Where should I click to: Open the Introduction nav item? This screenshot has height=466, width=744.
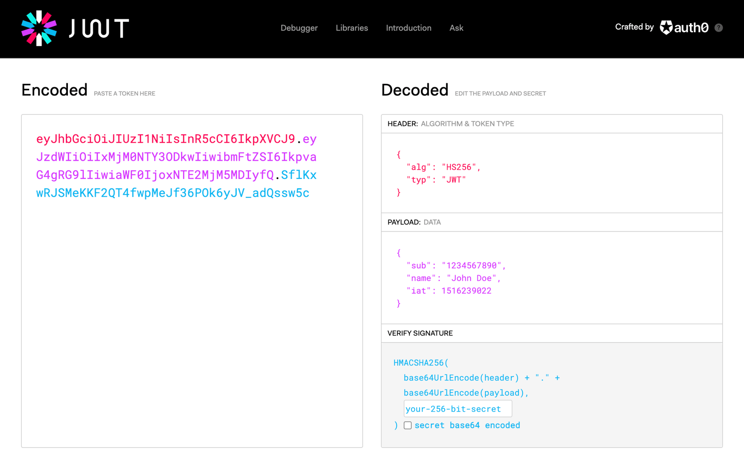409,28
